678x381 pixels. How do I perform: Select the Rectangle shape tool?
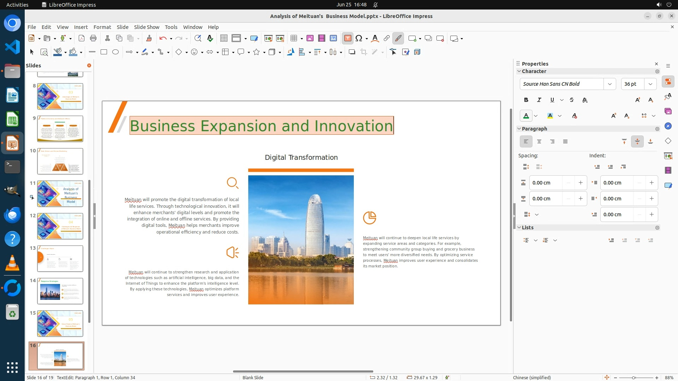104,52
